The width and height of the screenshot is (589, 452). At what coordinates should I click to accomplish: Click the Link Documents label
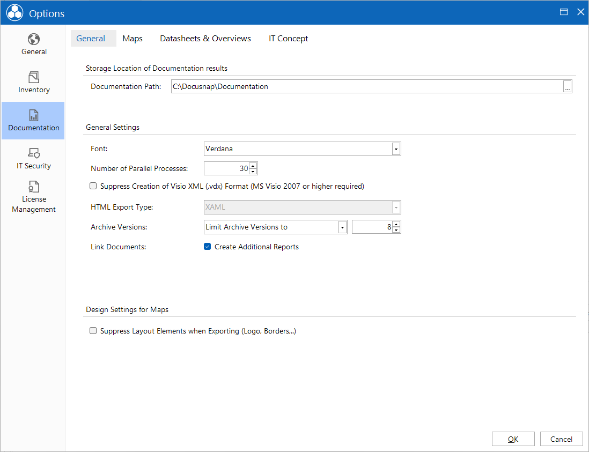(119, 247)
